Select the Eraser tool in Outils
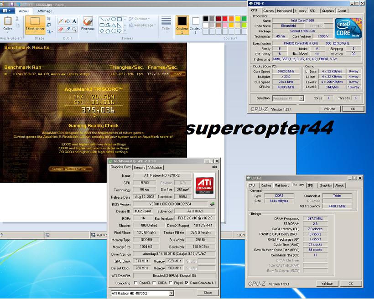The width and height of the screenshot is (374, 299). point(61,29)
